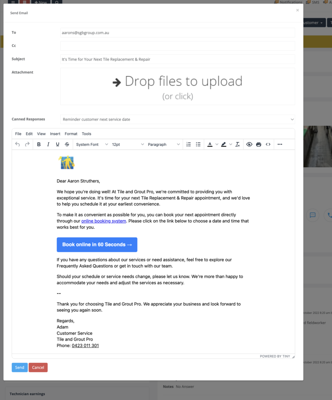Image resolution: width=332 pixels, height=400 pixels.
Task: Focus the Cc field
Action: 178,46
